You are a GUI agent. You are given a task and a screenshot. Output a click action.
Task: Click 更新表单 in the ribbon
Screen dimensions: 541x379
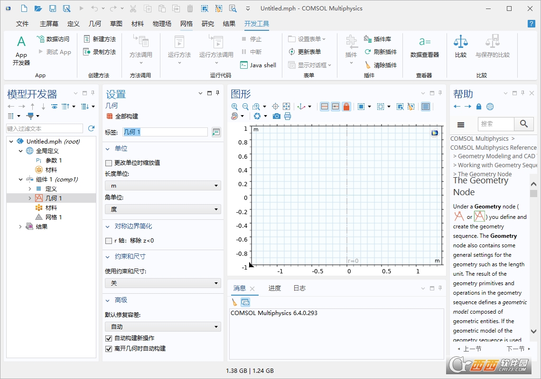pos(305,52)
